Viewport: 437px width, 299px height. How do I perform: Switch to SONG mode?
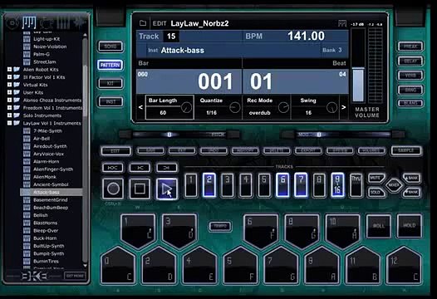click(110, 47)
